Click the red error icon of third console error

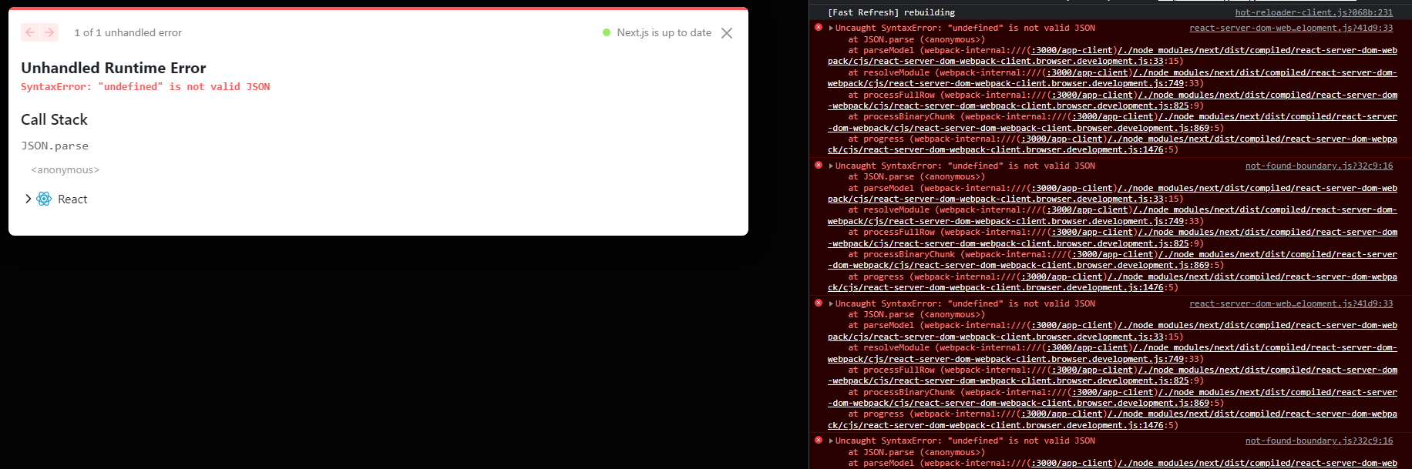[x=819, y=303]
